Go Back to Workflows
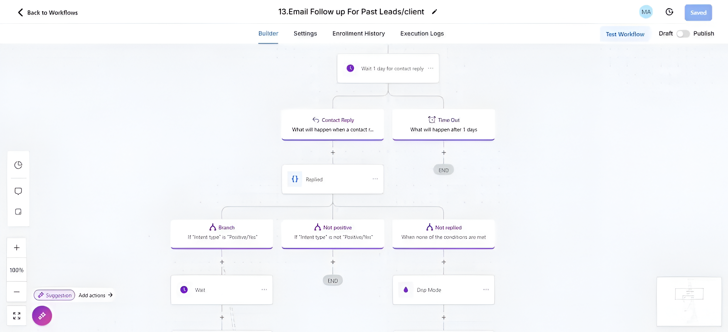The width and height of the screenshot is (728, 332). (47, 12)
